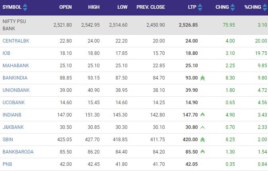This screenshot has width=268, height=171.
Task: Open the SBIN stock link
Action: [8, 139]
